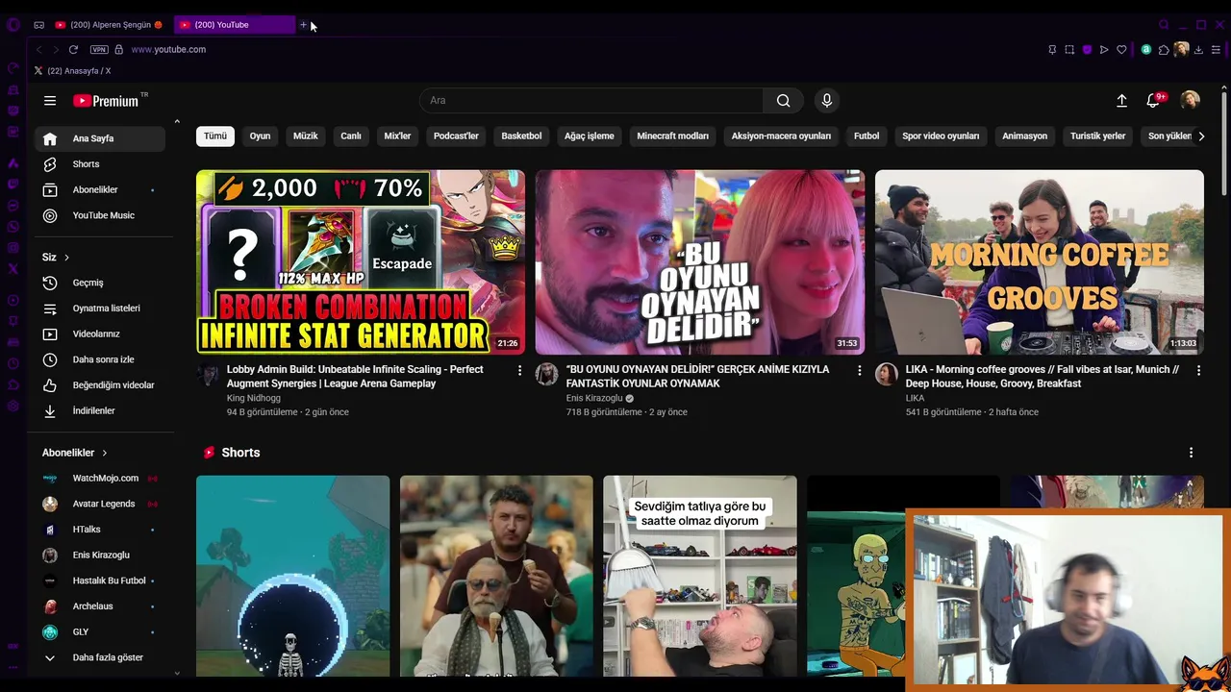Image resolution: width=1231 pixels, height=692 pixels.
Task: Open options for Lobby Admin Build video
Action: click(x=520, y=370)
